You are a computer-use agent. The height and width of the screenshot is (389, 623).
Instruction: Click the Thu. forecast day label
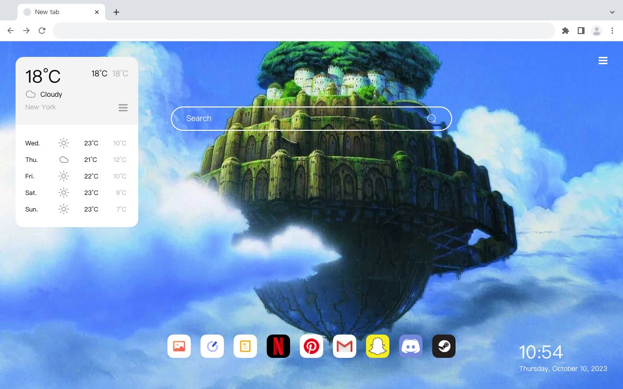[32, 159]
